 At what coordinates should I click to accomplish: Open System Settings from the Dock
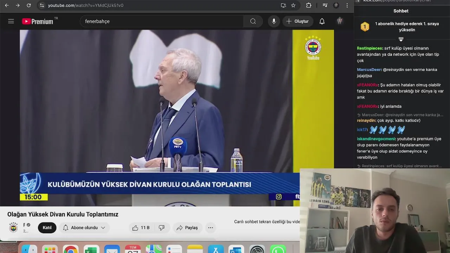pos(257,249)
